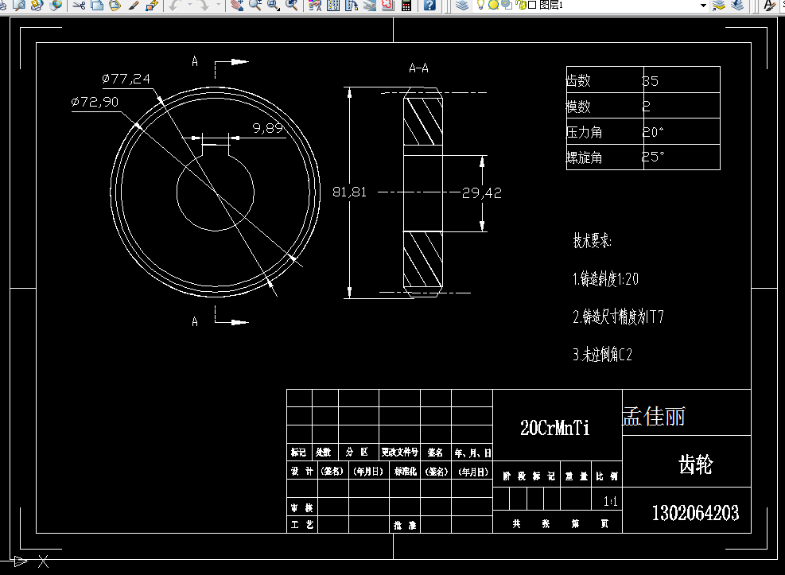Click the Publish icon
785x575 pixels.
click(37, 5)
